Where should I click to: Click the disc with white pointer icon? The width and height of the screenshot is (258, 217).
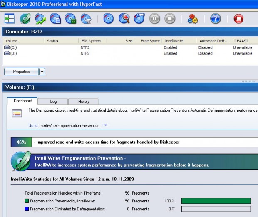coord(86,19)
